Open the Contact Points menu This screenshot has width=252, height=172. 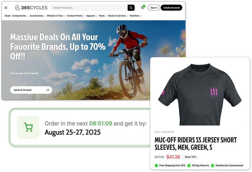click(75, 16)
